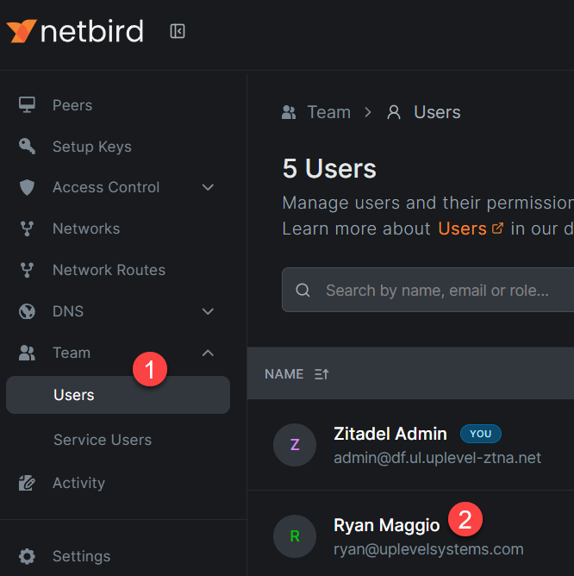
Task: Click the Setup Keys key icon
Action: [28, 147]
